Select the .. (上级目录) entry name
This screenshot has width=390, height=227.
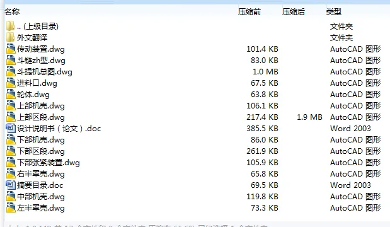[x=38, y=26]
